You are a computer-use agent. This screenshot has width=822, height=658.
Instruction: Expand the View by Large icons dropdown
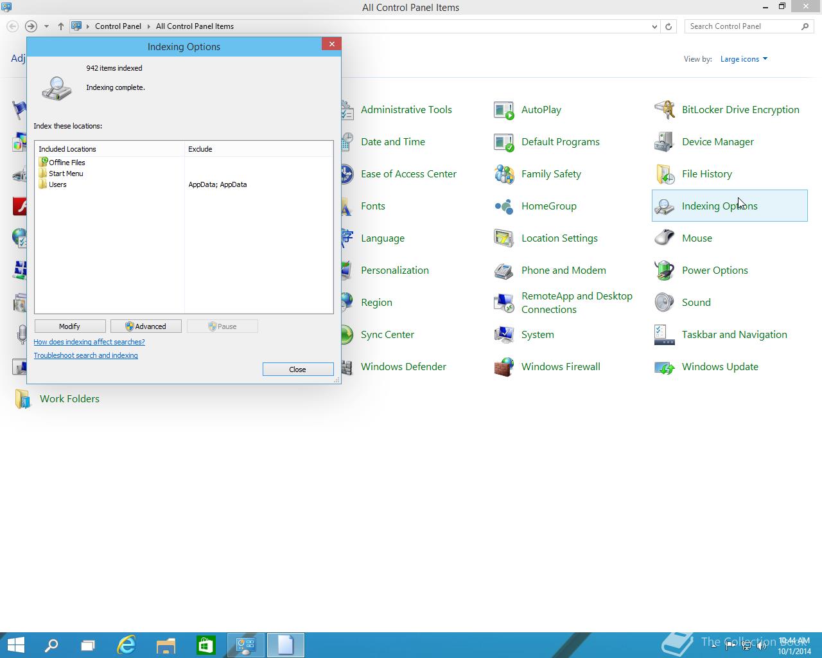[x=744, y=59]
